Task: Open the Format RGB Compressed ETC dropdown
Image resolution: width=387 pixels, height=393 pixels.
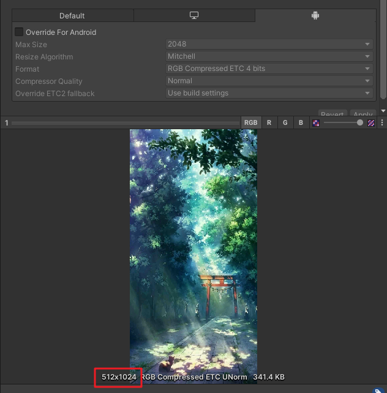Action: point(269,69)
